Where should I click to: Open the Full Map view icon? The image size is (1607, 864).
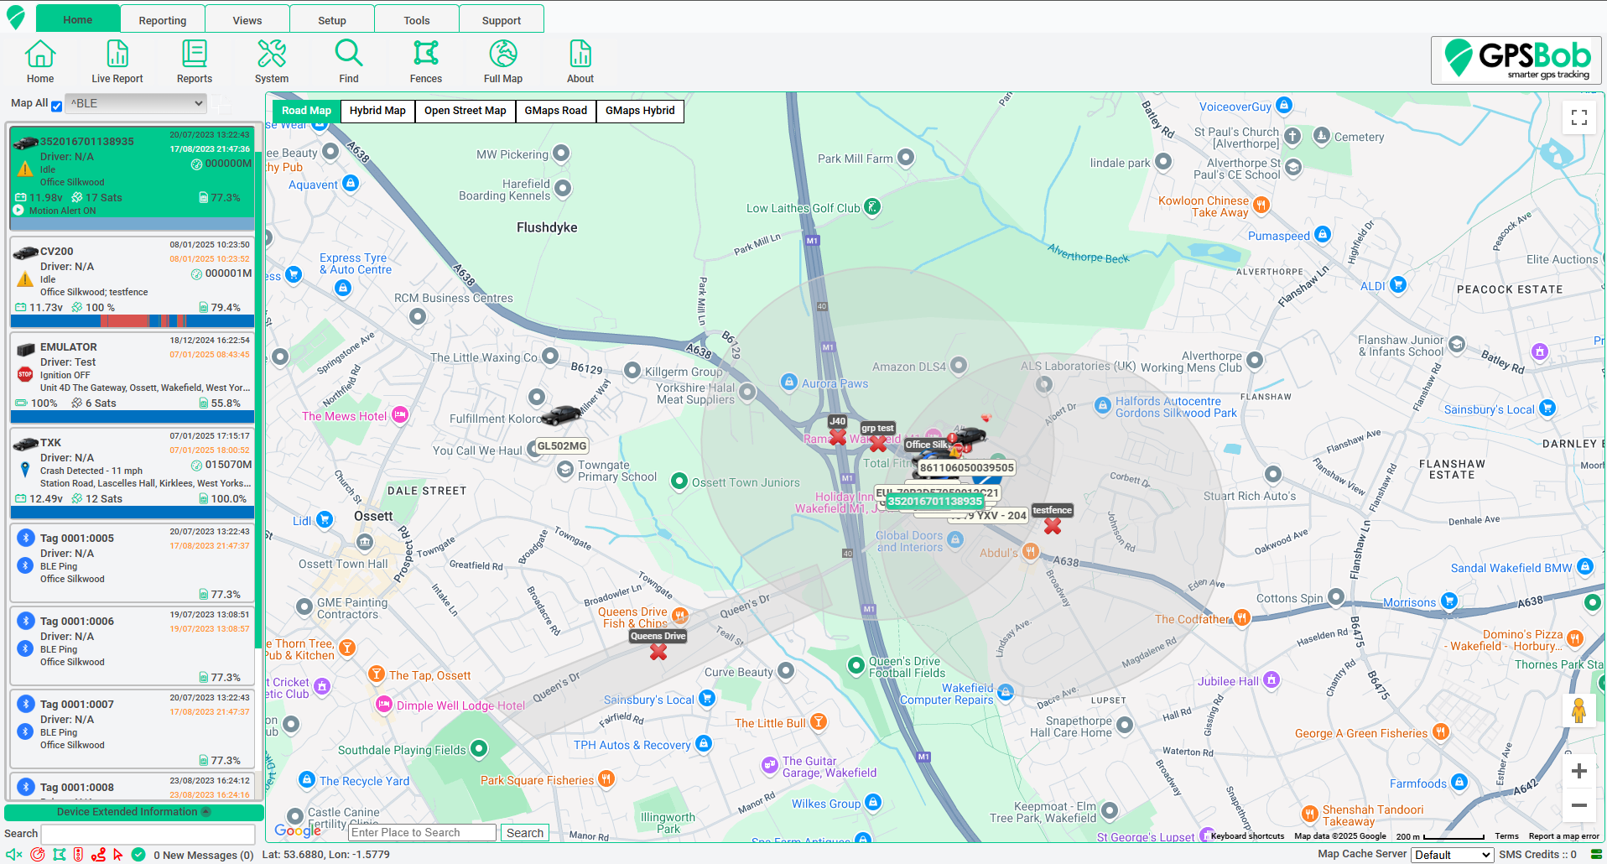(502, 61)
